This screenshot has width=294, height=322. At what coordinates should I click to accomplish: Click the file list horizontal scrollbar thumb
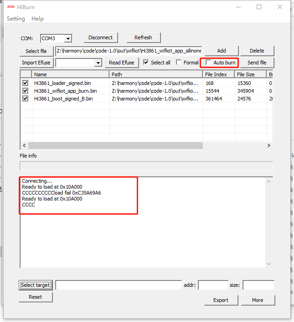116,145
